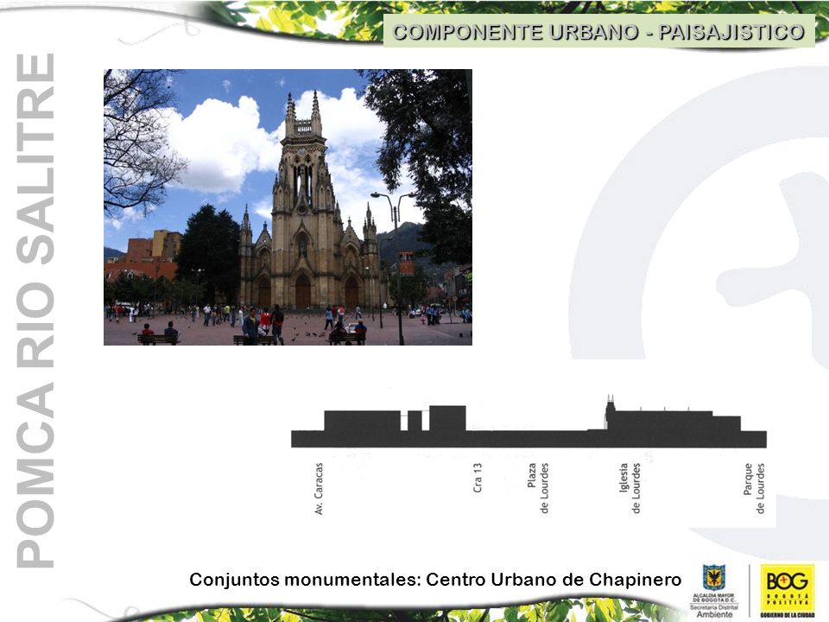
Task: Click the 'Iglesia de Lourdes' label
Action: [630, 488]
